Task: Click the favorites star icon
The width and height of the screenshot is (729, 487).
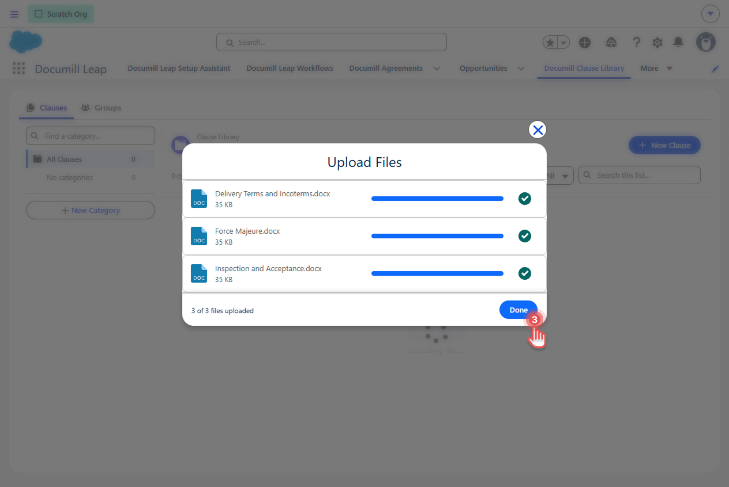Action: click(550, 43)
